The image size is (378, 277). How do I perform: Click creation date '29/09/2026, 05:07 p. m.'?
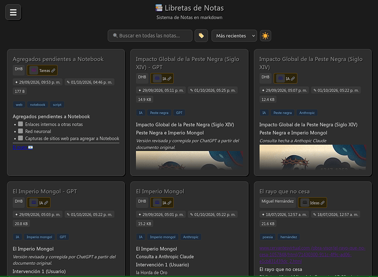(x=284, y=90)
